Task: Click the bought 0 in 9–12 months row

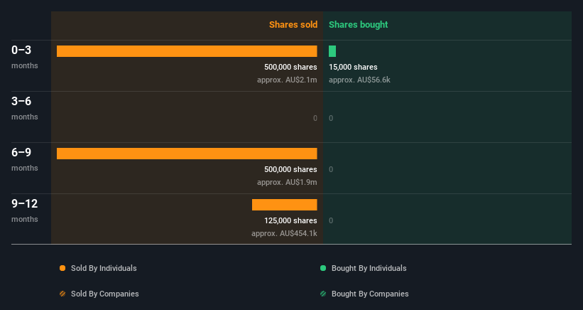Action: tap(331, 220)
